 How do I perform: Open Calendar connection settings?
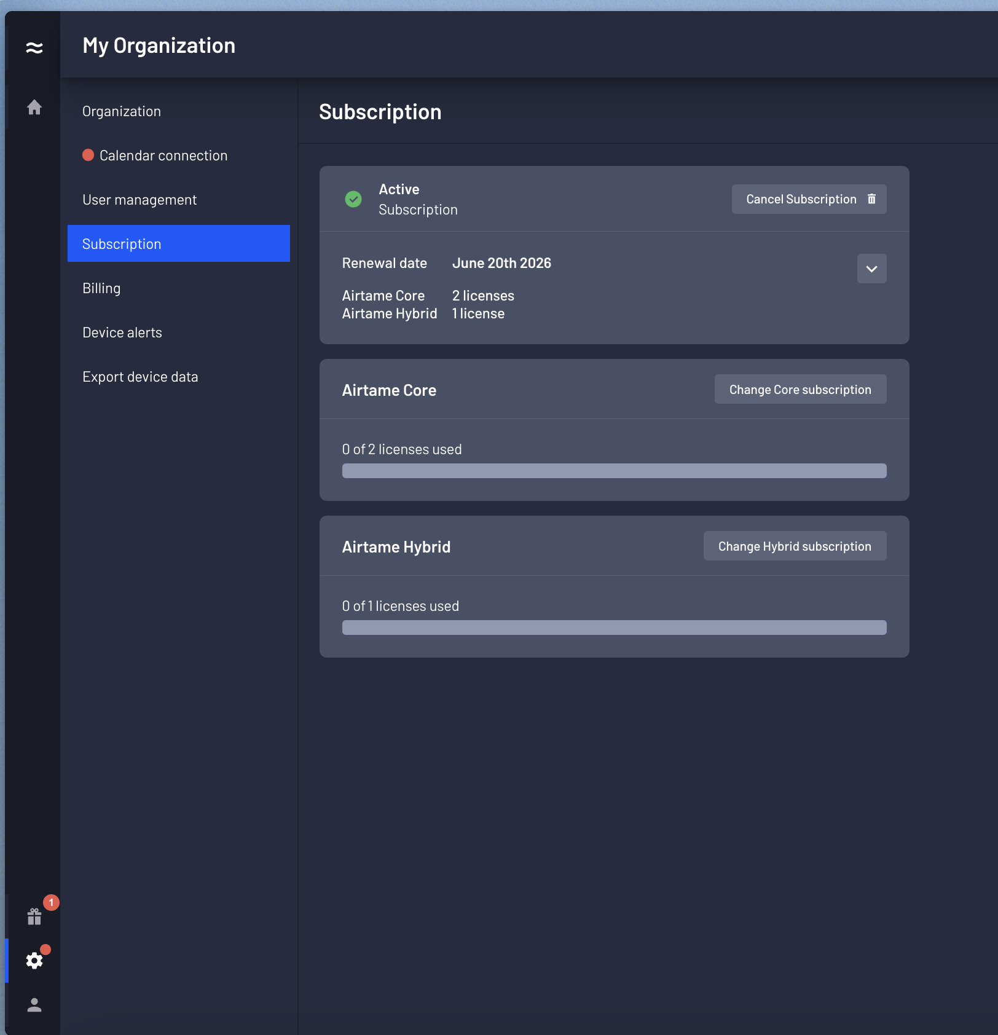tap(163, 155)
